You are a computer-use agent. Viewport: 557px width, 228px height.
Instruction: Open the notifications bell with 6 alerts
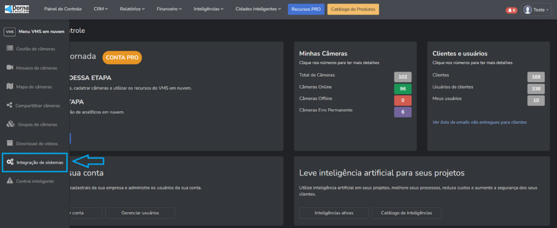511,10
